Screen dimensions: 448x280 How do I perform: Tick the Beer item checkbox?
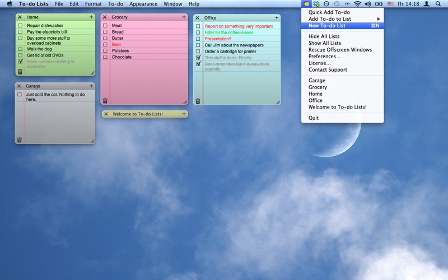(105, 44)
